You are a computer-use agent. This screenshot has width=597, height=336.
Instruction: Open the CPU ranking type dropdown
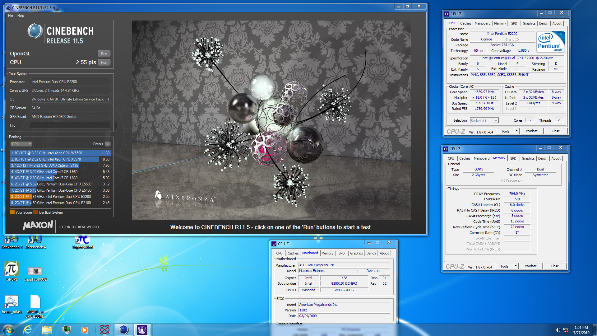21,144
